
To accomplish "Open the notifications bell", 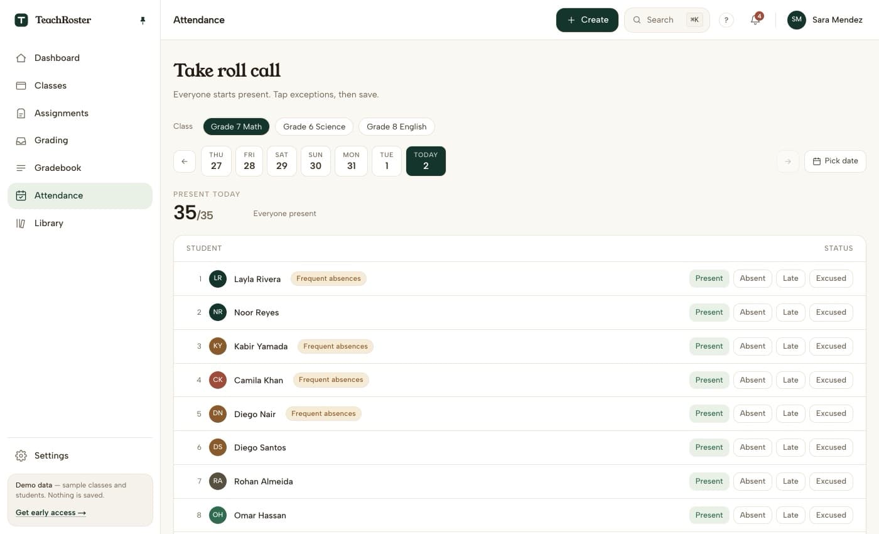I will (755, 20).
